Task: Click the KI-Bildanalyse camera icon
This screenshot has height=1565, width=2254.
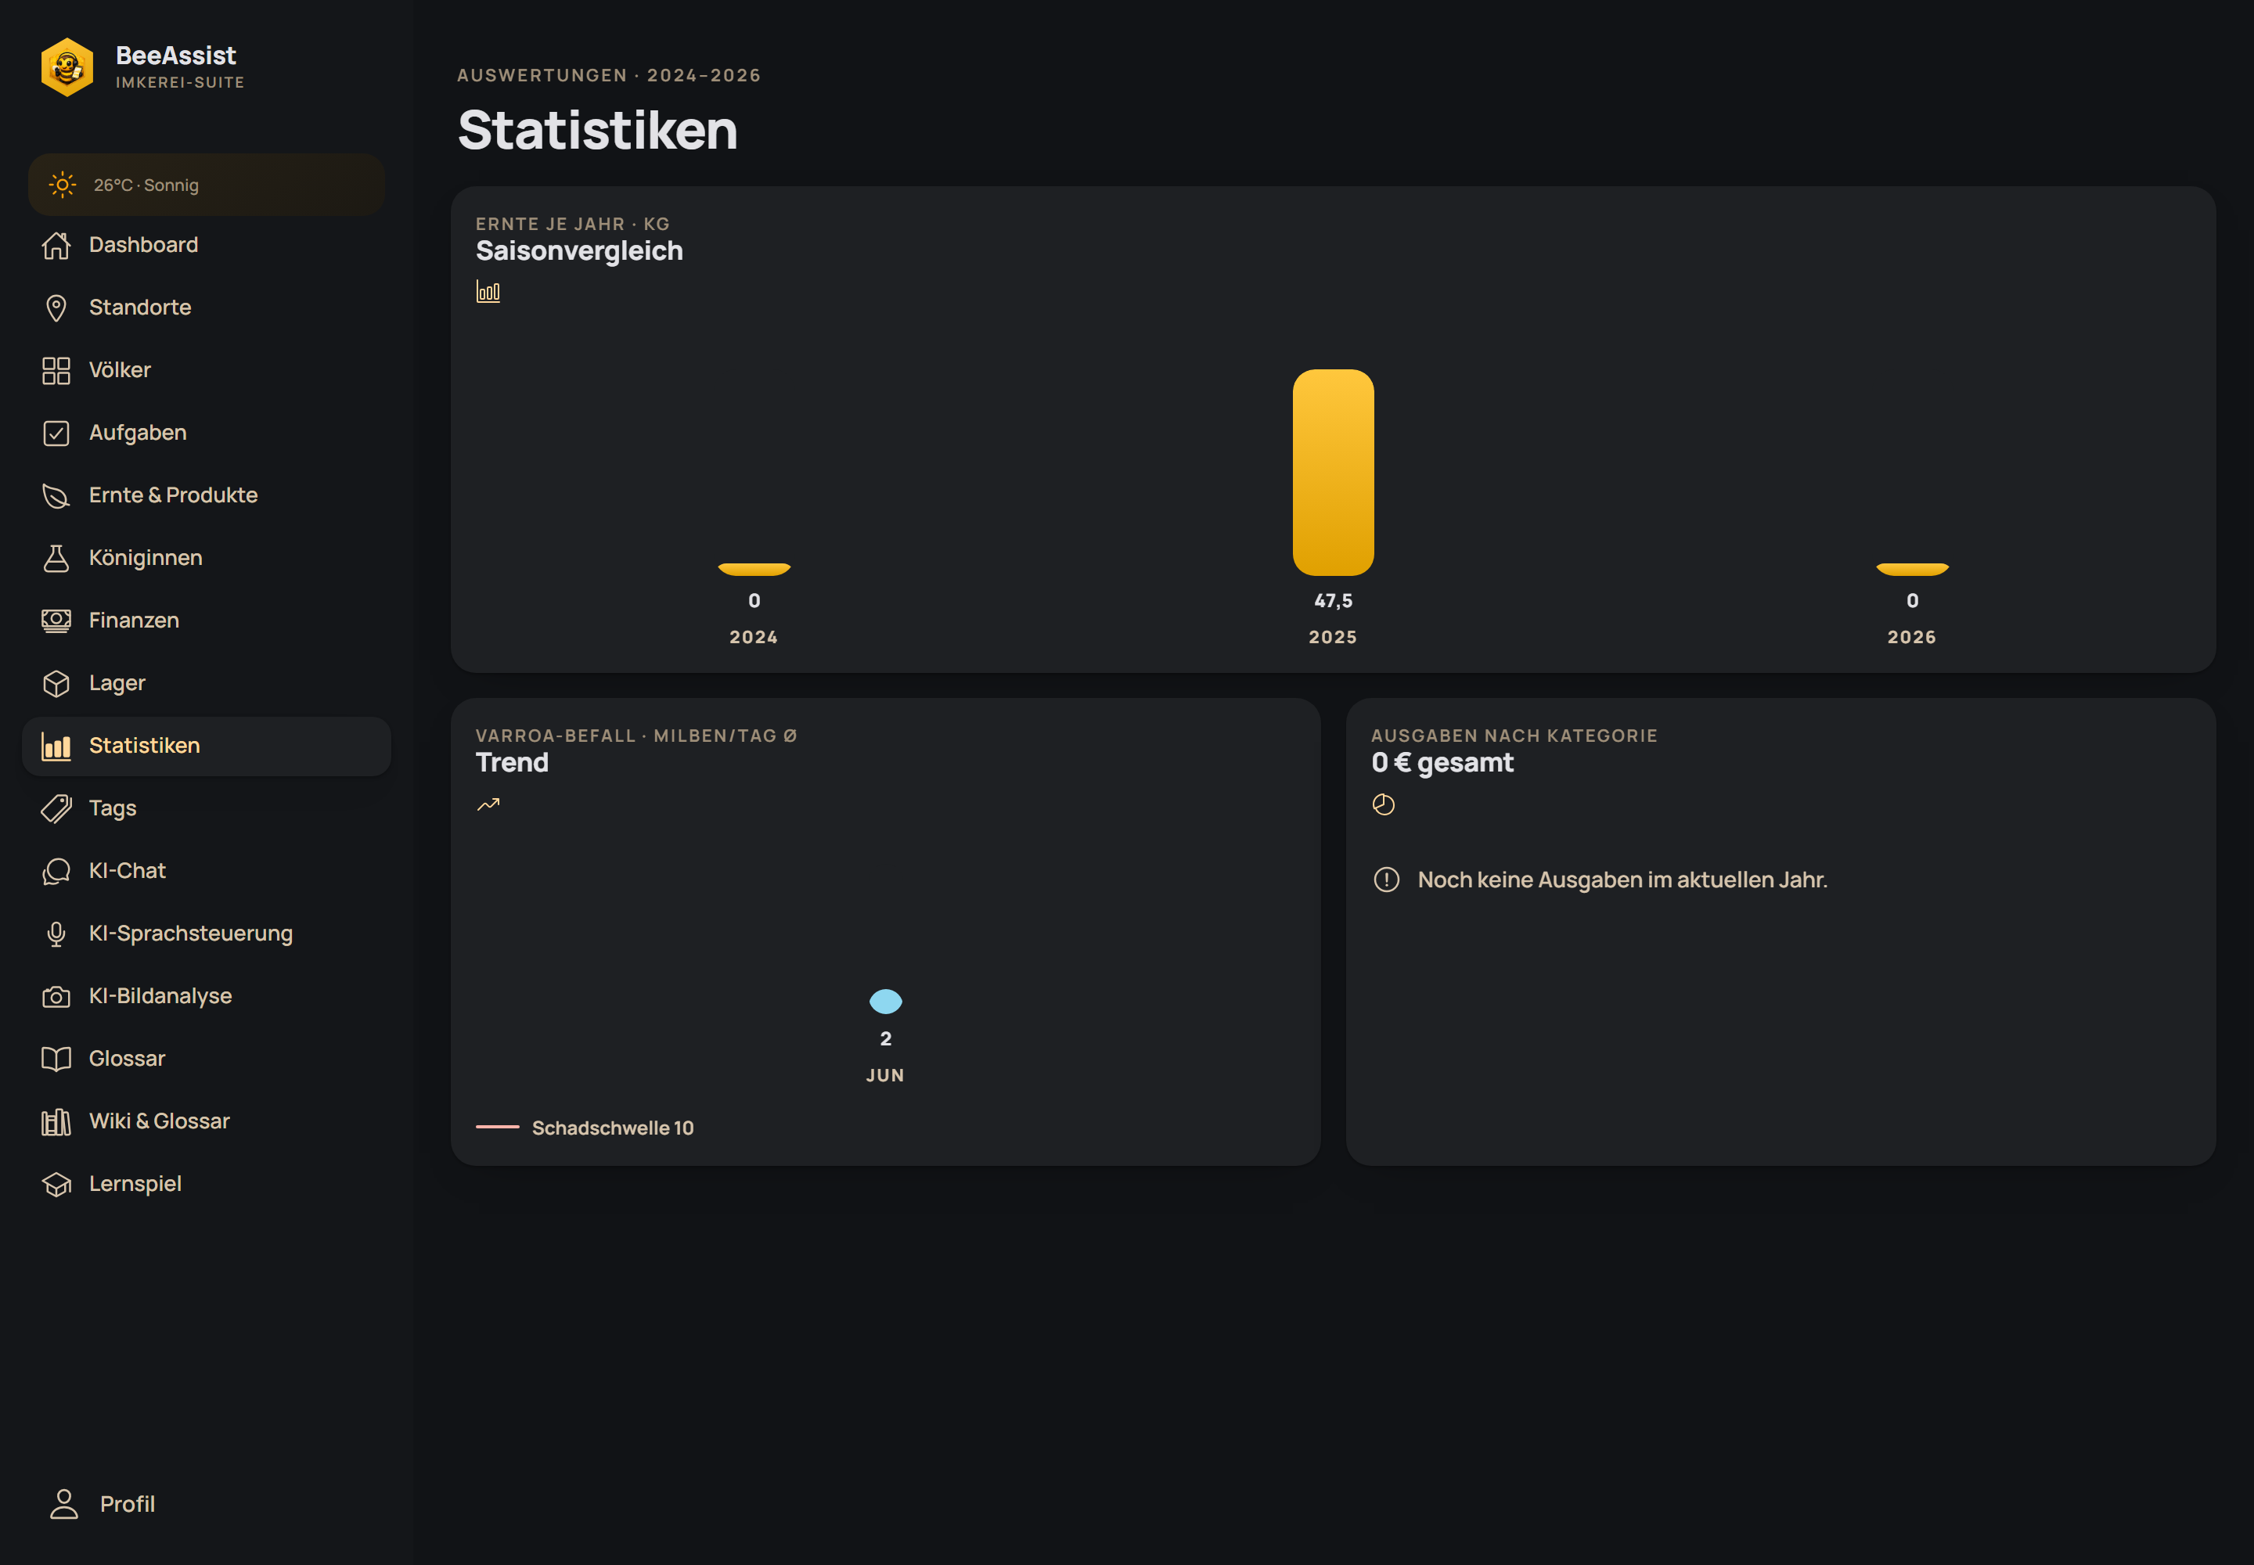Action: 56,996
